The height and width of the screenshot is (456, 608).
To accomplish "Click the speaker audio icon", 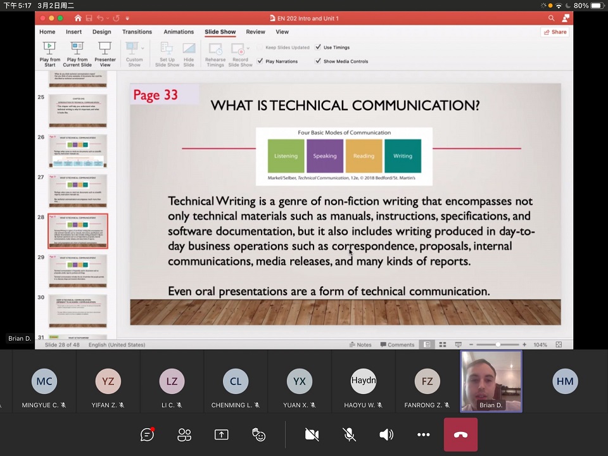I will coord(386,434).
